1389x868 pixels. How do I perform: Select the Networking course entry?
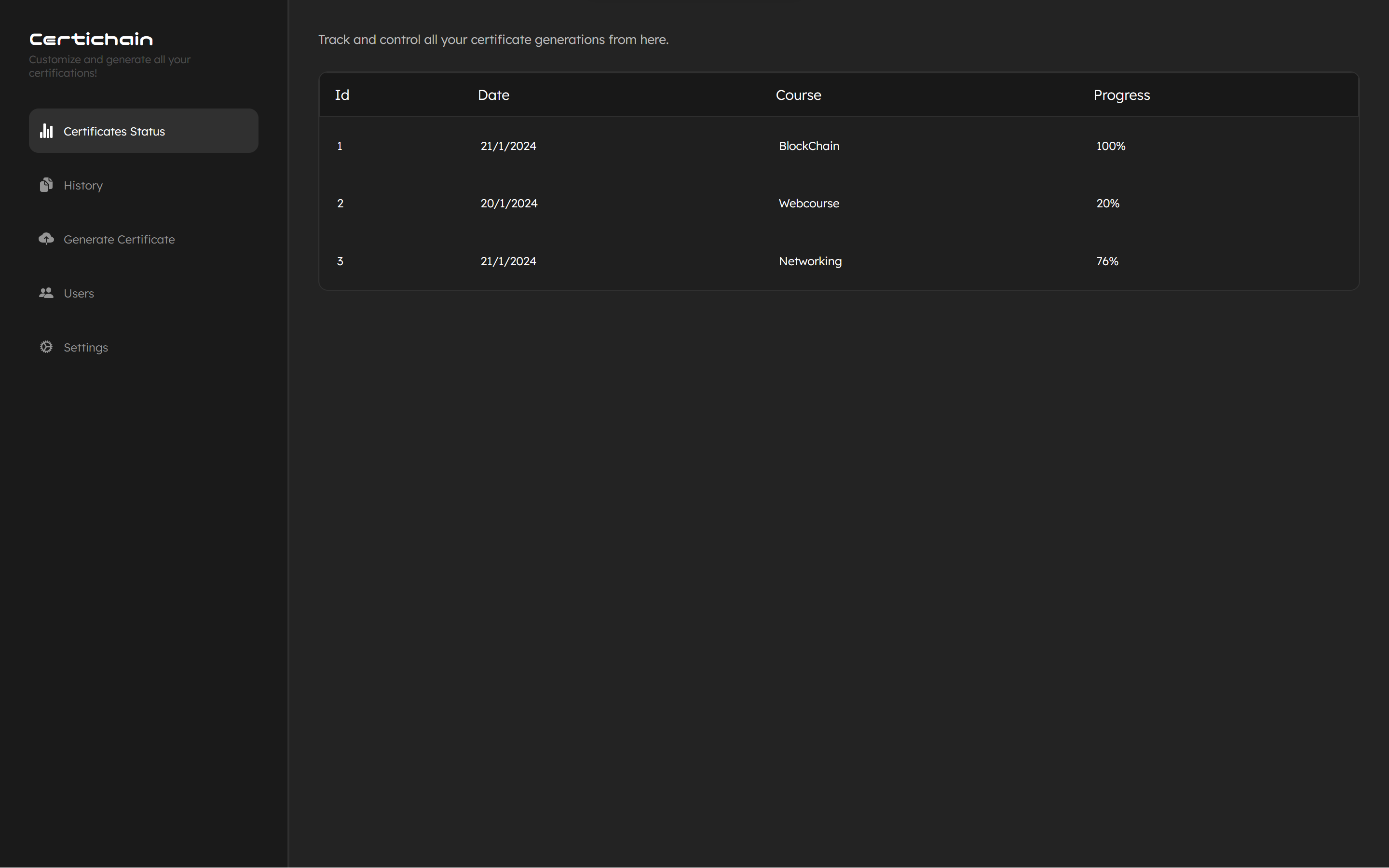click(x=810, y=261)
